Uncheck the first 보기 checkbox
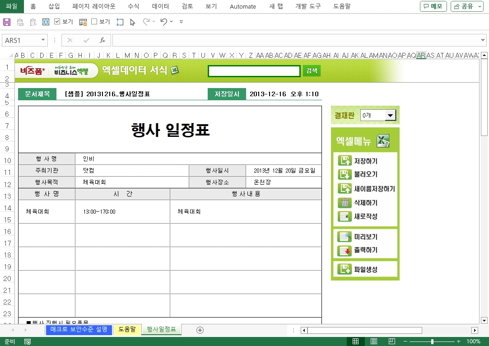489x346 pixels. pyautogui.click(x=57, y=22)
